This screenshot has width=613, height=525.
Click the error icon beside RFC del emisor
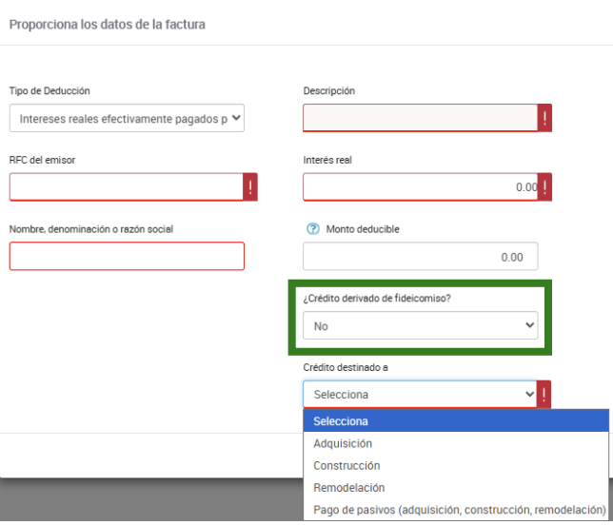click(250, 187)
